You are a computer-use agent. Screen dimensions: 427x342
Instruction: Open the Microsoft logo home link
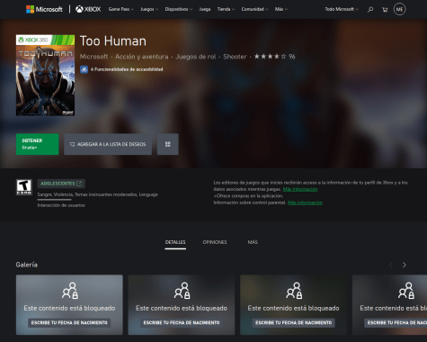44,9
